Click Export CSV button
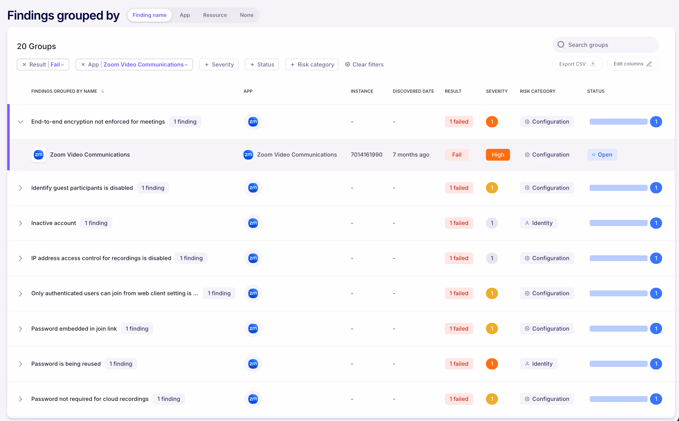The height and width of the screenshot is (421, 679). pyautogui.click(x=578, y=64)
